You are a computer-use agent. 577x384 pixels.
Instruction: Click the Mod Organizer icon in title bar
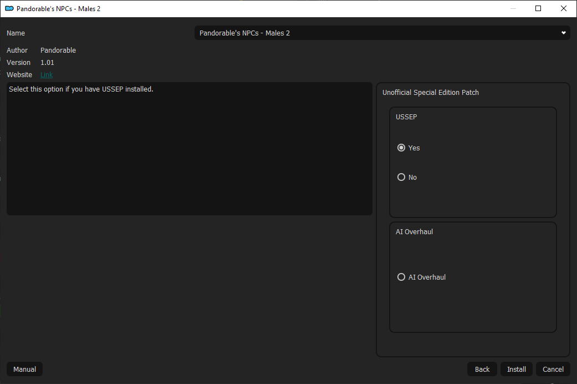click(x=9, y=8)
